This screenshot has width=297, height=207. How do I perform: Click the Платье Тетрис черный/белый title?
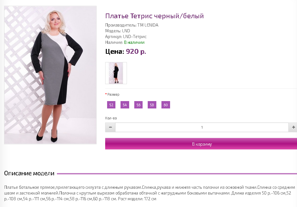click(154, 16)
